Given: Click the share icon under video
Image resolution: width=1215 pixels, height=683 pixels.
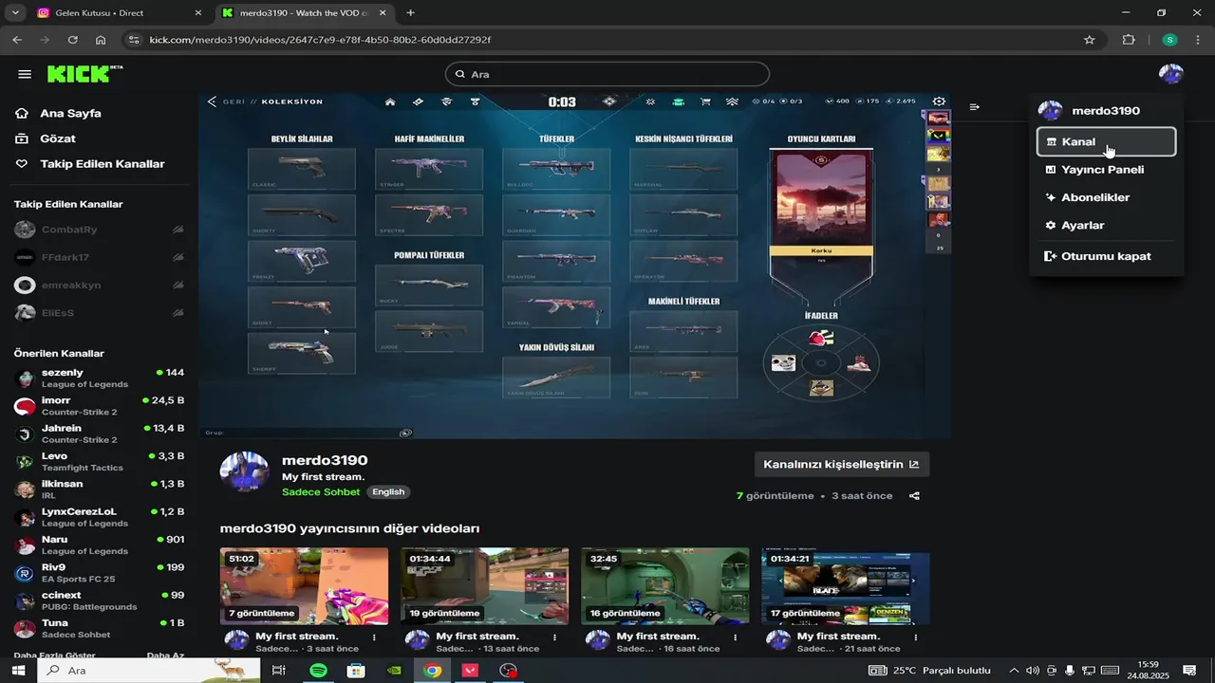Looking at the screenshot, I should click(914, 495).
